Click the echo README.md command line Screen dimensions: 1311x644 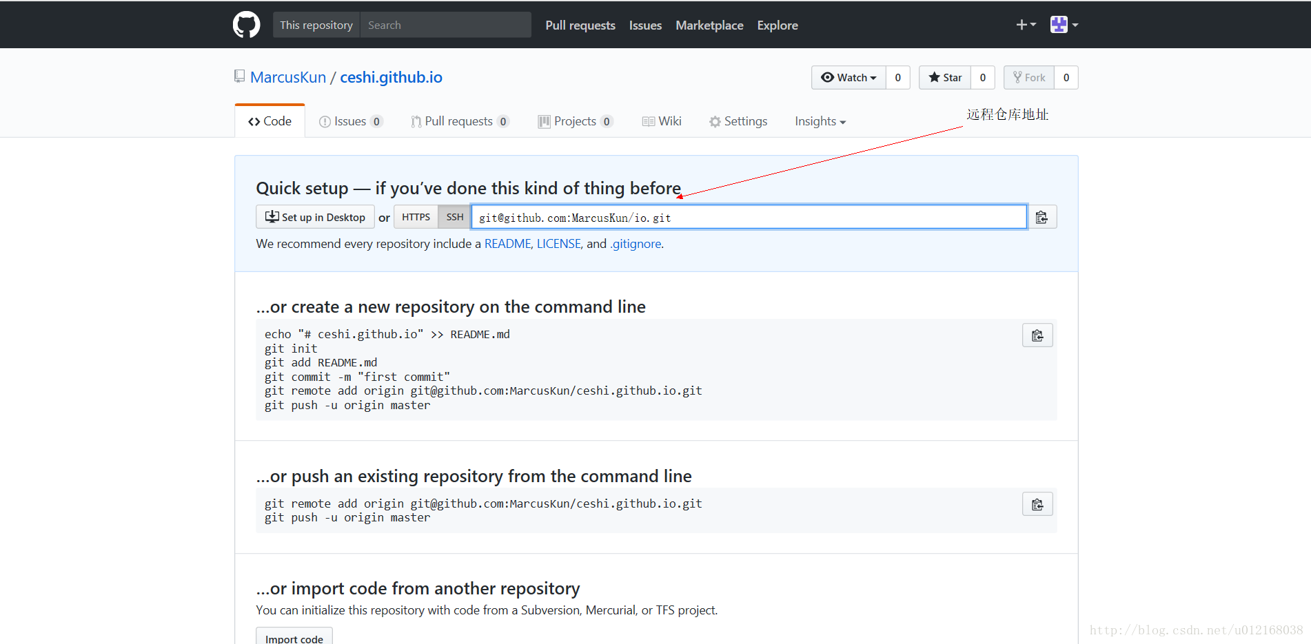coord(387,334)
